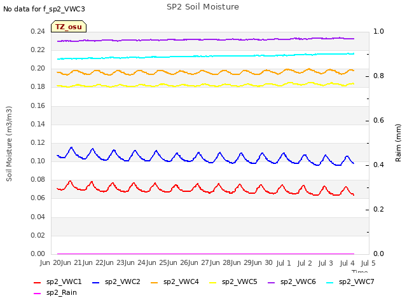Click the Jul 5 x-axis tick label
This screenshot has height=305, width=407.
368,263
